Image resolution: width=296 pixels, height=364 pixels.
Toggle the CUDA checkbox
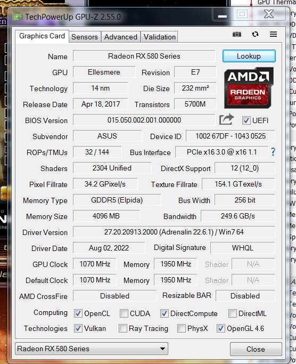[124, 313]
